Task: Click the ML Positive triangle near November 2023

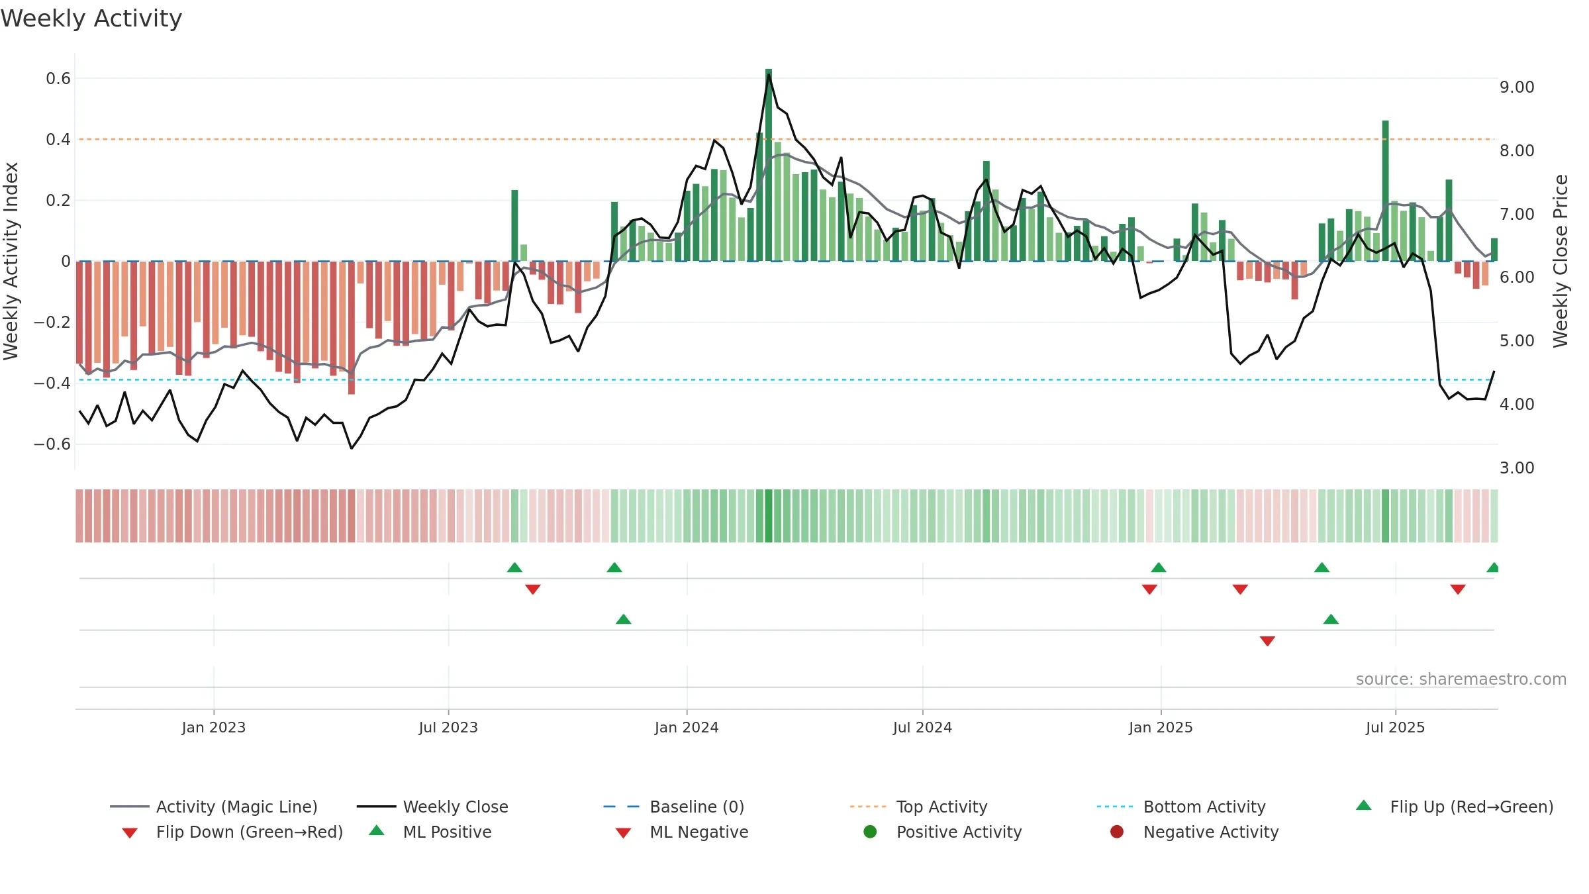Action: tap(624, 619)
